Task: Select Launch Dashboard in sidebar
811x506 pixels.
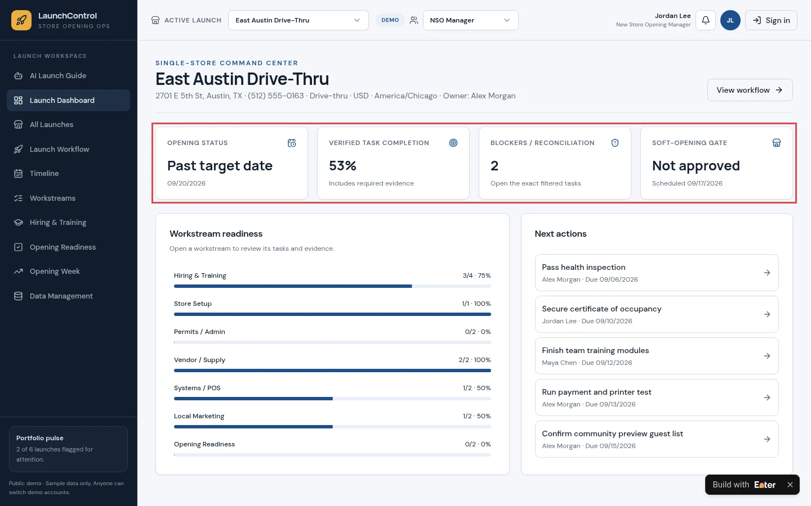Action: click(x=68, y=100)
